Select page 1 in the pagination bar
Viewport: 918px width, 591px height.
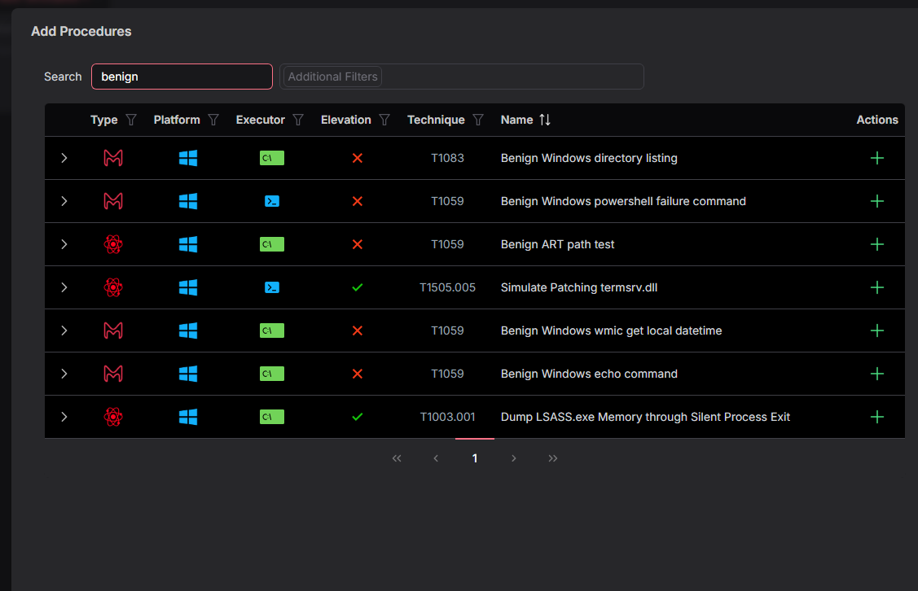coord(475,458)
